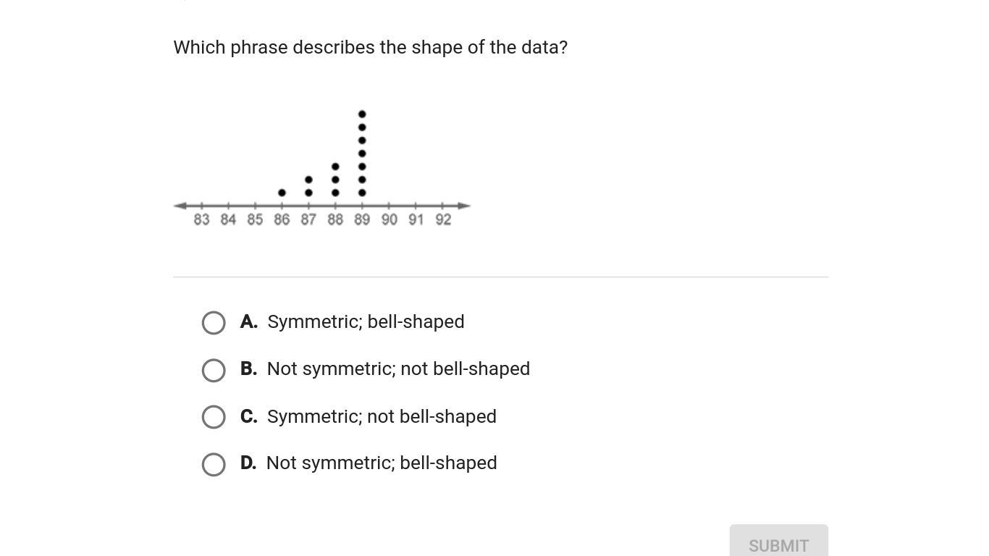The width and height of the screenshot is (989, 556).
Task: Click the topmost dot above 89
Action: point(362,114)
